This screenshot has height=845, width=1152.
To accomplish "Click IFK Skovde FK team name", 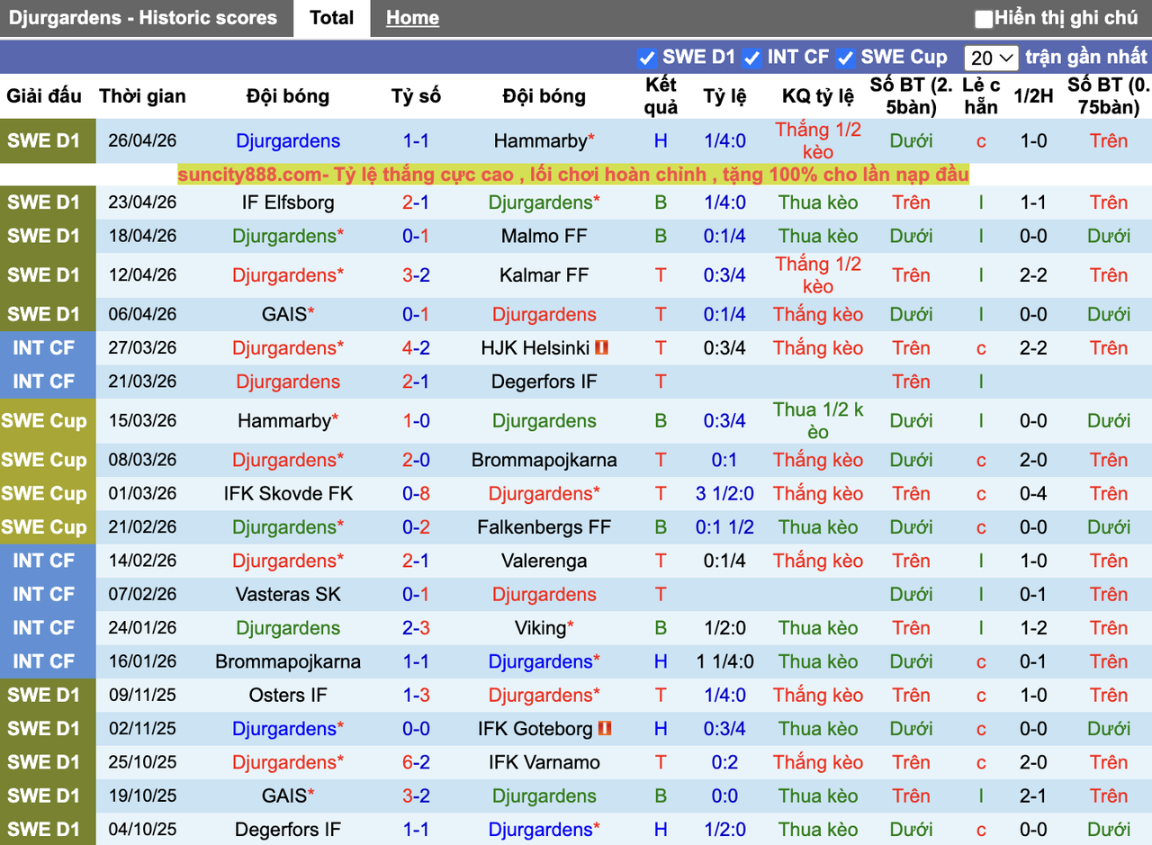I will pyautogui.click(x=288, y=494).
